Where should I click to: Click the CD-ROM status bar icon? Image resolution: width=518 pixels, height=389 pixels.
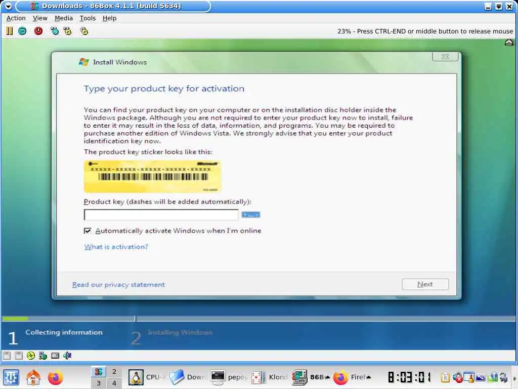click(x=31, y=356)
